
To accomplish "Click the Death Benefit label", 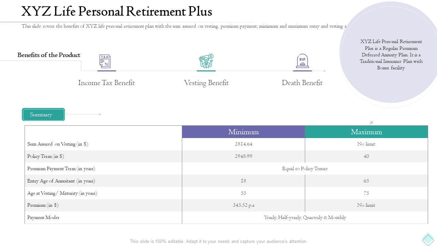I will click(302, 83).
